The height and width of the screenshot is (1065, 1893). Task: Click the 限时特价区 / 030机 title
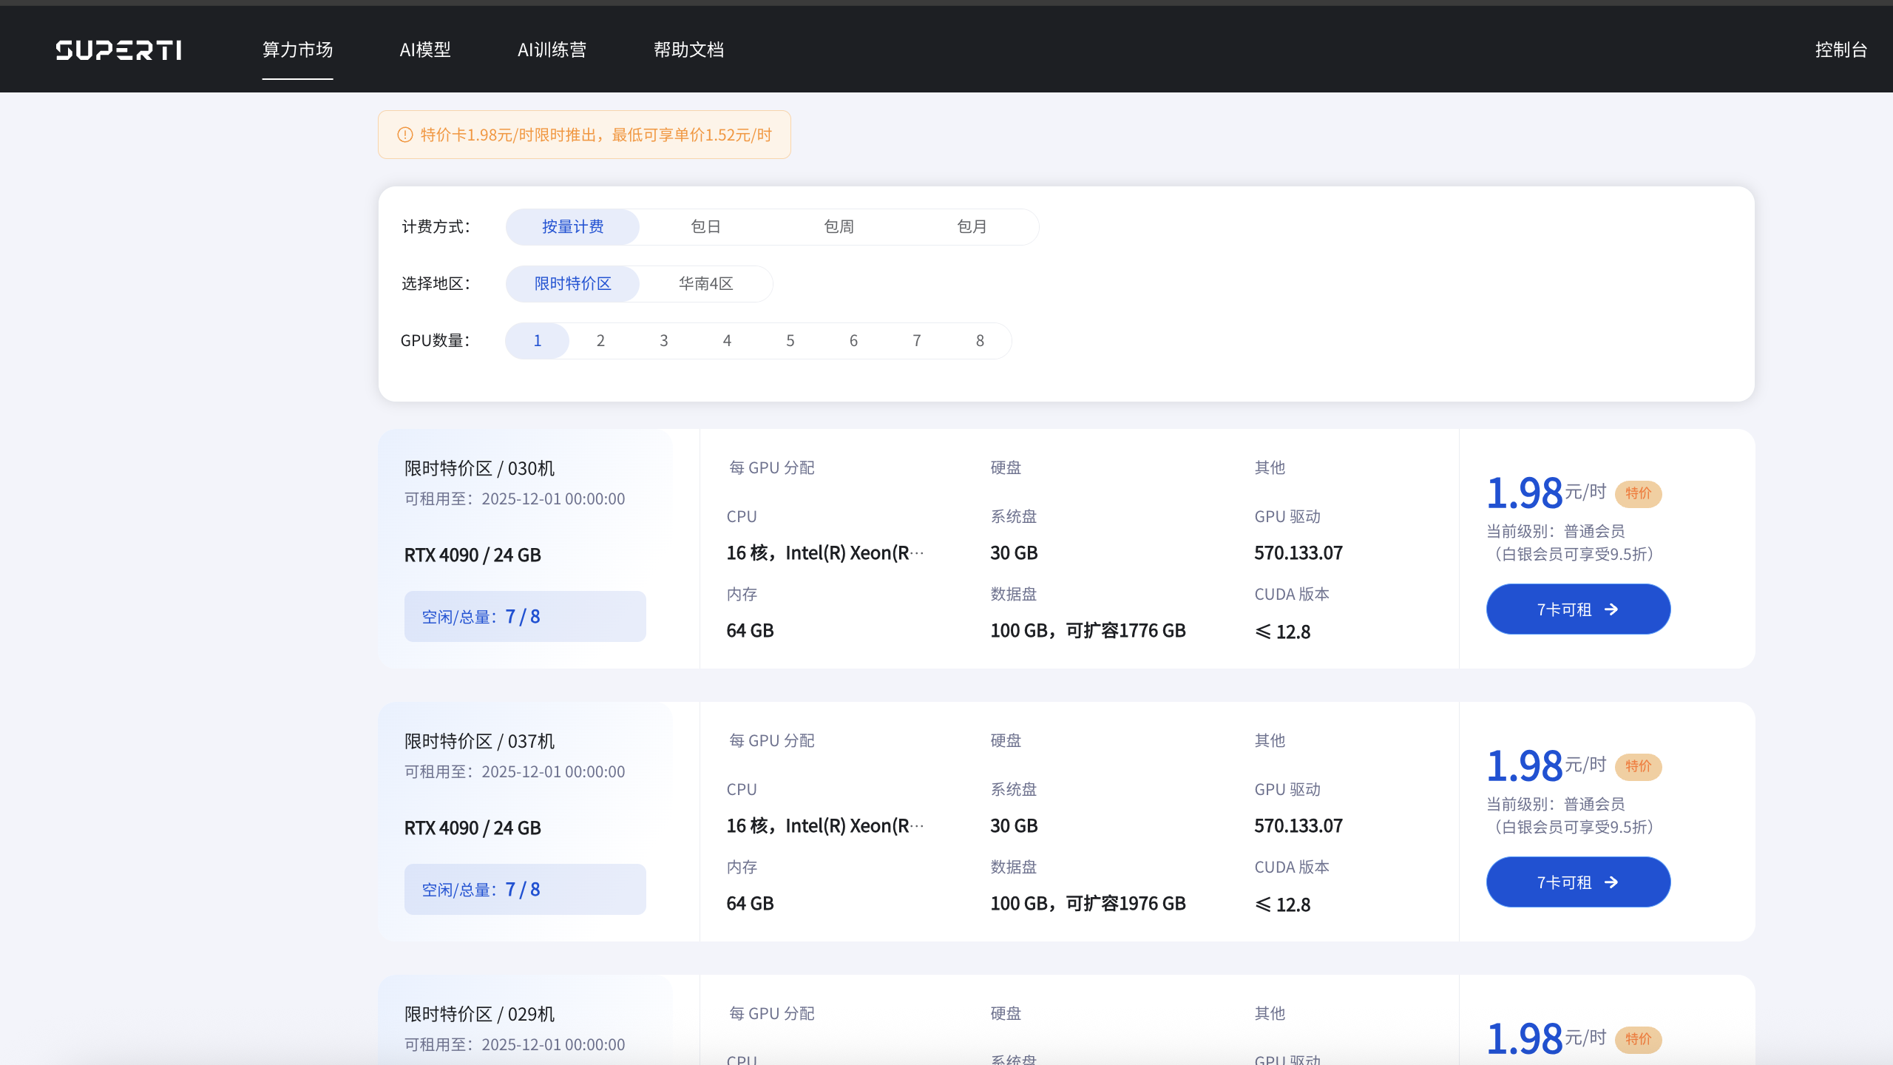click(x=479, y=468)
